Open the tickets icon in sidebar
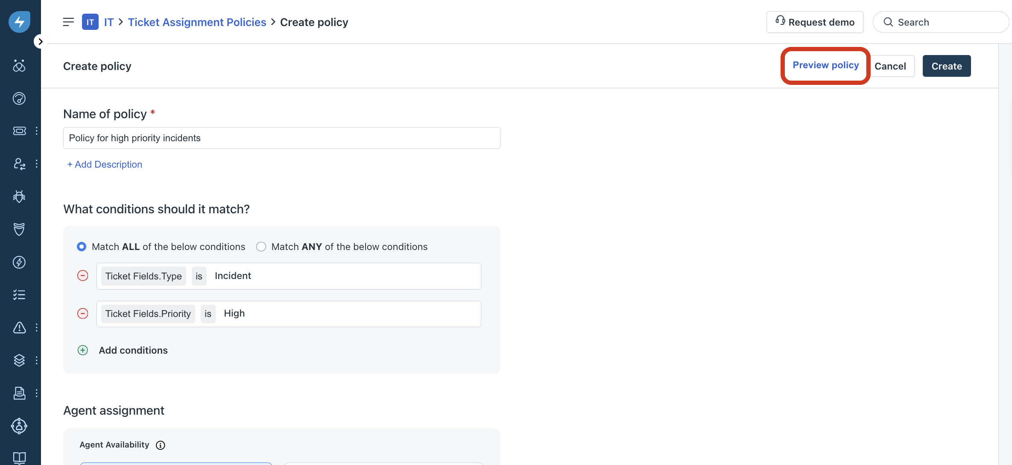 point(19,131)
